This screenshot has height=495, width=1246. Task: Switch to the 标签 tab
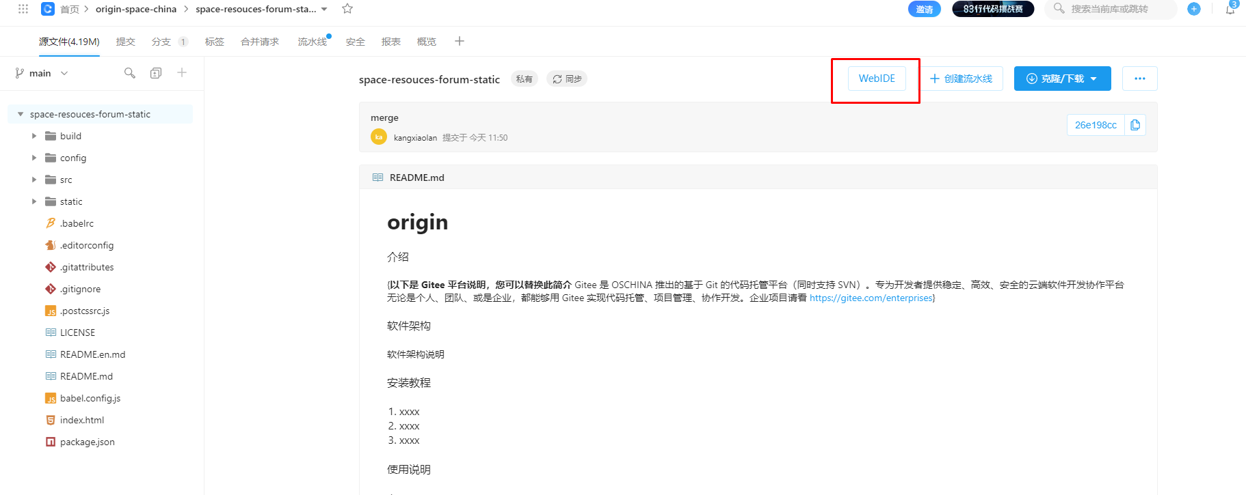pos(215,42)
